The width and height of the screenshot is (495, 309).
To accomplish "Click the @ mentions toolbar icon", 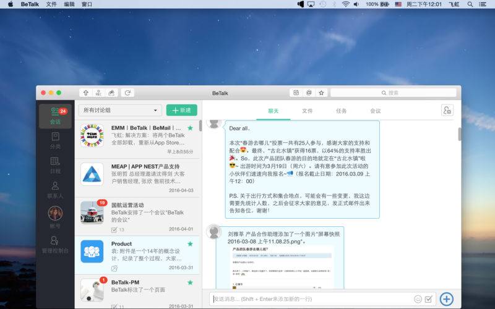I will pyautogui.click(x=309, y=93).
